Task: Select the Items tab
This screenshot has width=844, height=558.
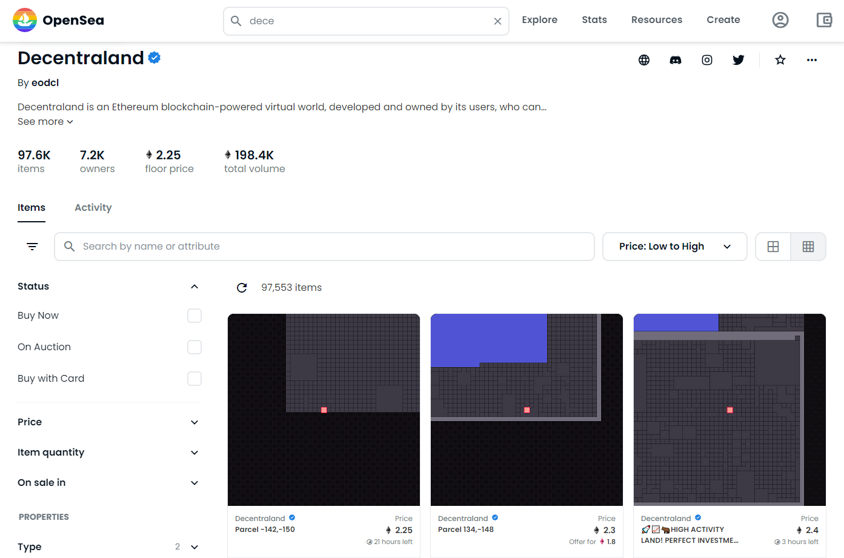Action: click(32, 208)
